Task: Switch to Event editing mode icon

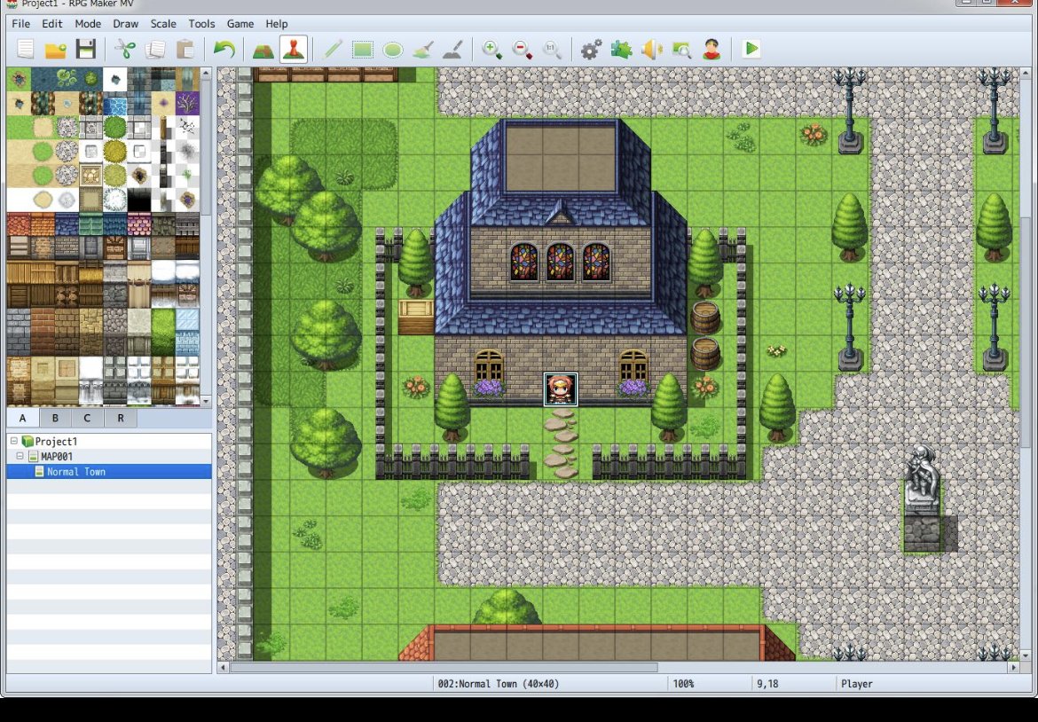Action: [293, 50]
